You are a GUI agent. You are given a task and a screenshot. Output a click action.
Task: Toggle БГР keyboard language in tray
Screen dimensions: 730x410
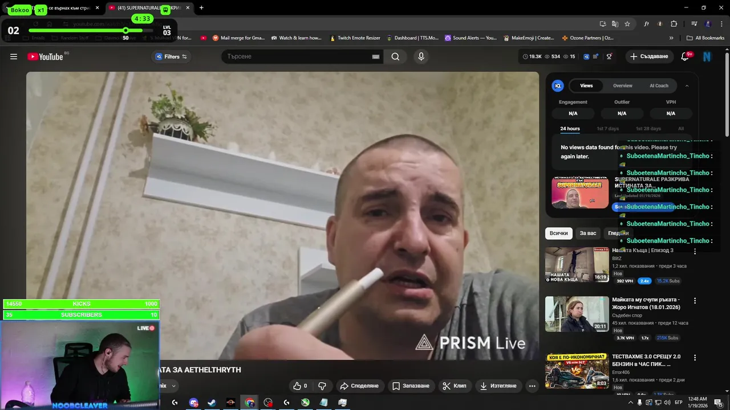pos(679,403)
